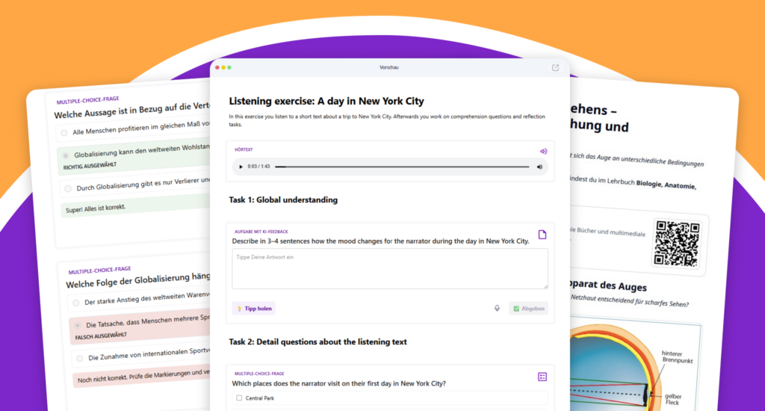Mute the audio player volume
This screenshot has height=411, width=765.
539,167
